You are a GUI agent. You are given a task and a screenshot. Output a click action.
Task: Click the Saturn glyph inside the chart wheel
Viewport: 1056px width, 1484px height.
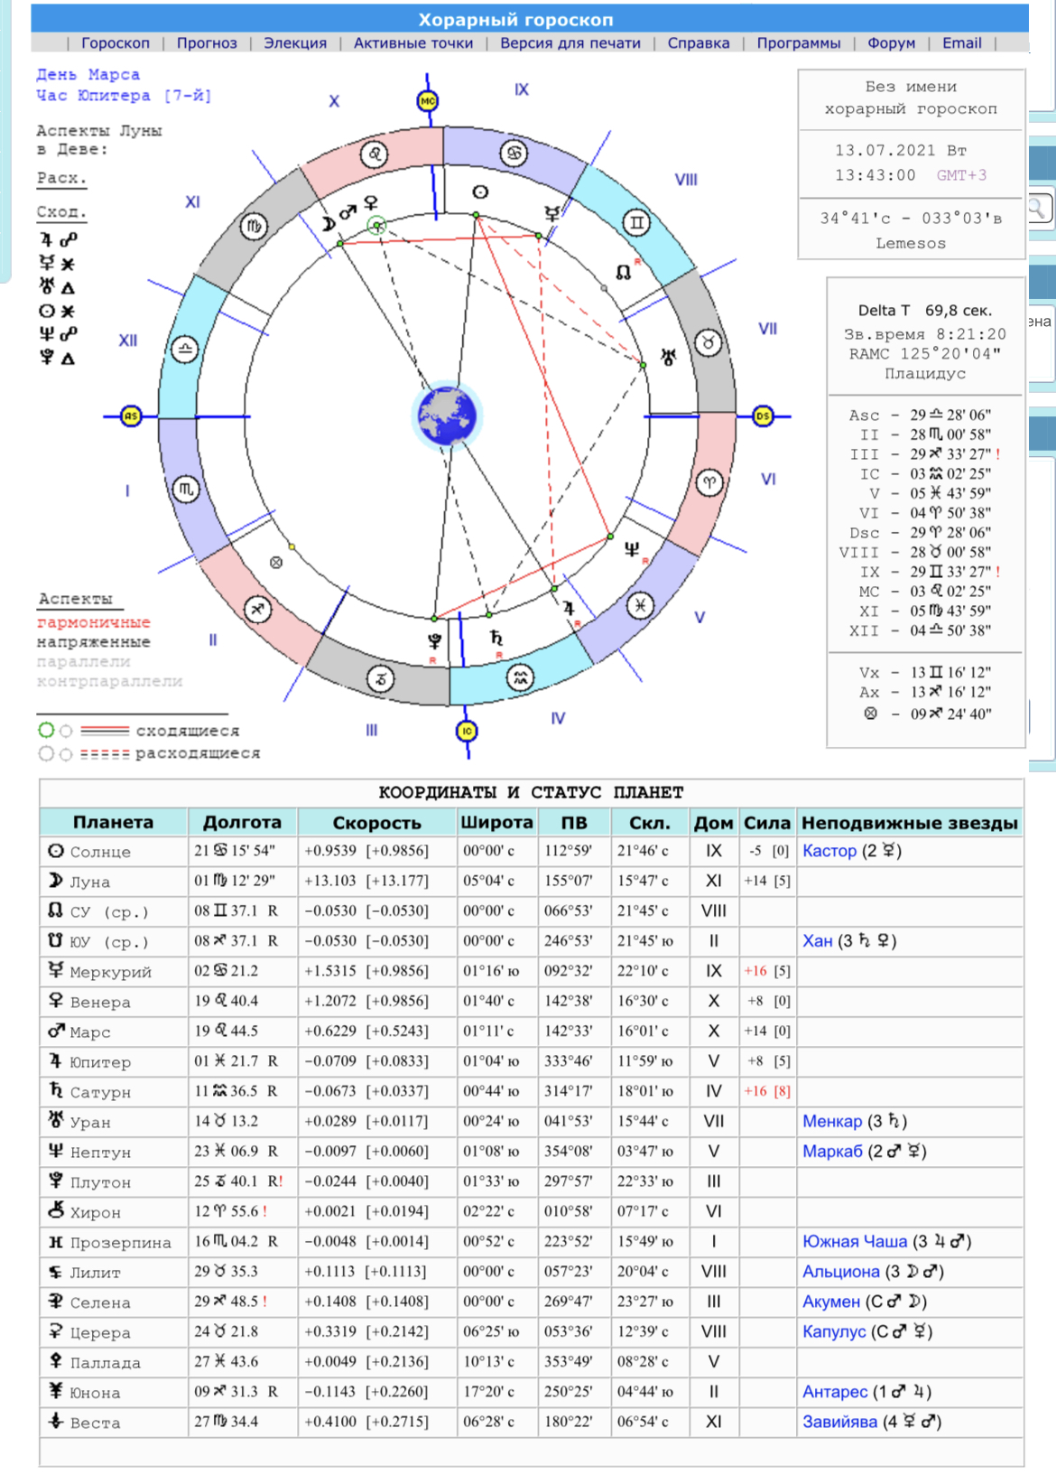pos(496,637)
